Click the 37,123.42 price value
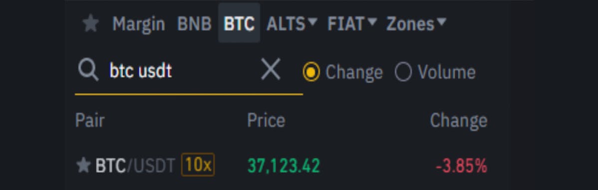The width and height of the screenshot is (598, 190). (284, 166)
